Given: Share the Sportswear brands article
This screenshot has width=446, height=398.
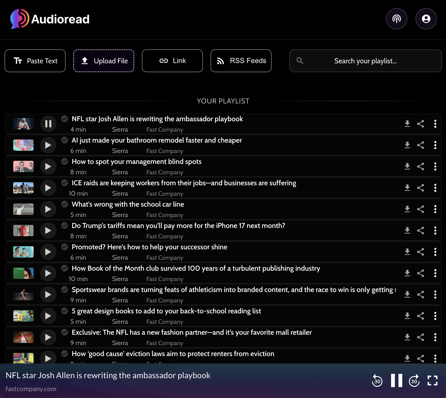Looking at the screenshot, I should pos(421,295).
